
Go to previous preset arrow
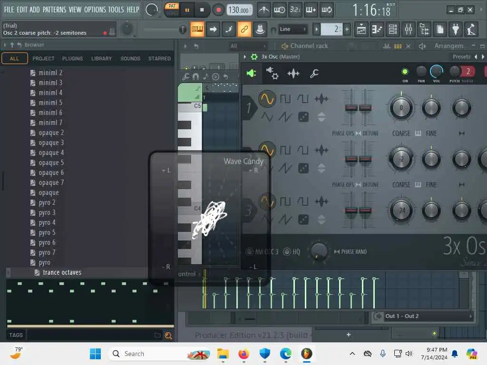tap(476, 57)
